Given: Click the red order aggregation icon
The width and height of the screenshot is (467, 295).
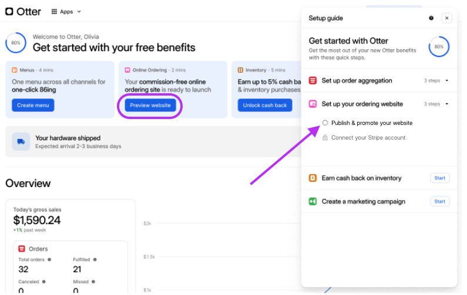Looking at the screenshot, I should click(x=313, y=80).
